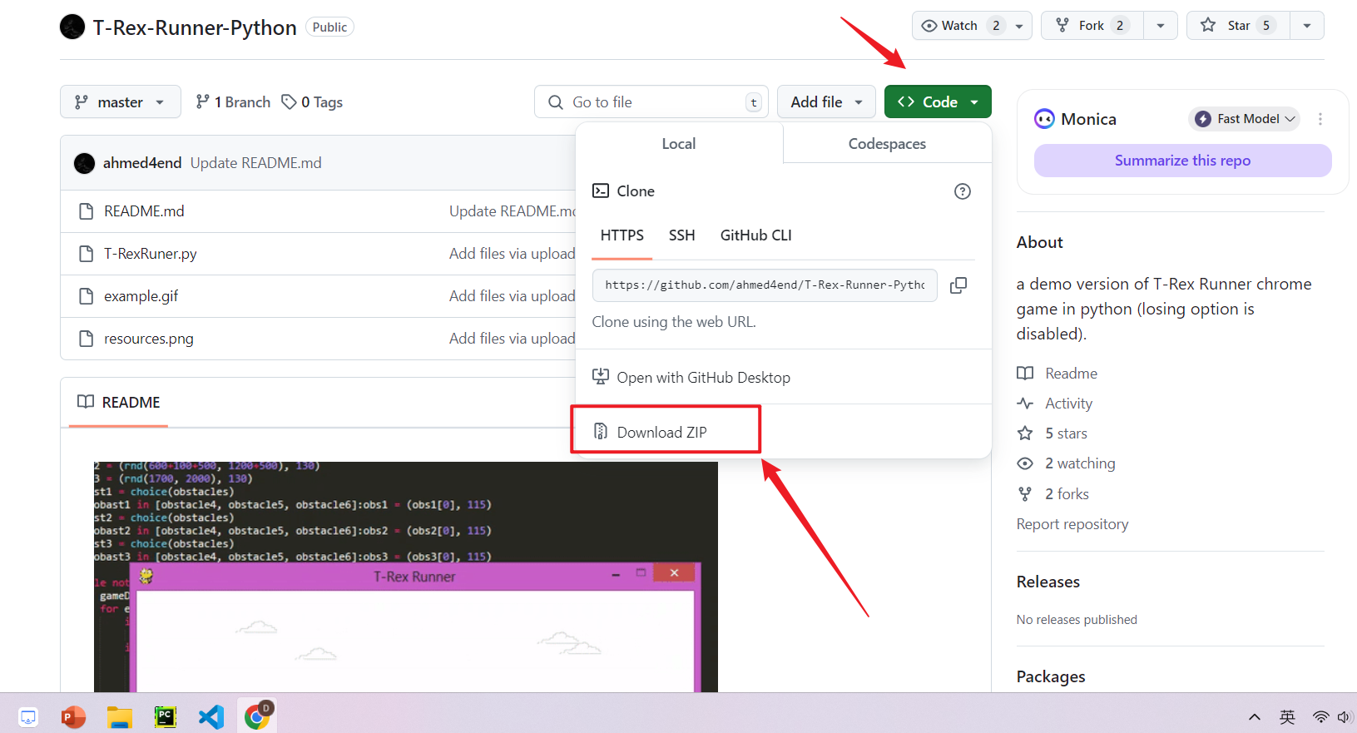
Task: Open the README.md file
Action: 144,211
